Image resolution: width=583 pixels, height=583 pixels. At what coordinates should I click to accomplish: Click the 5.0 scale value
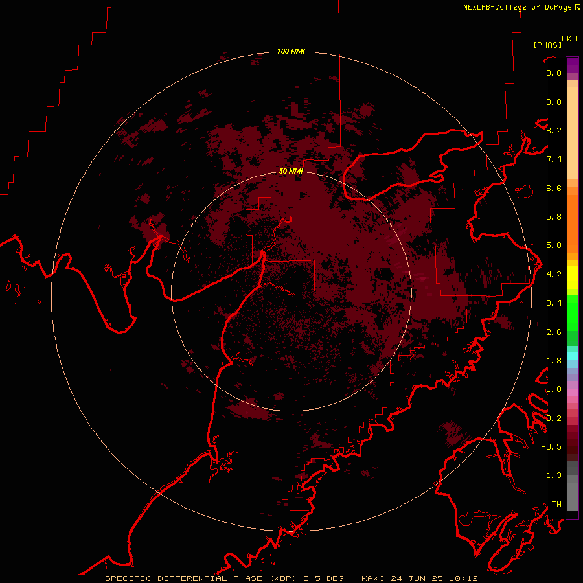click(x=554, y=246)
